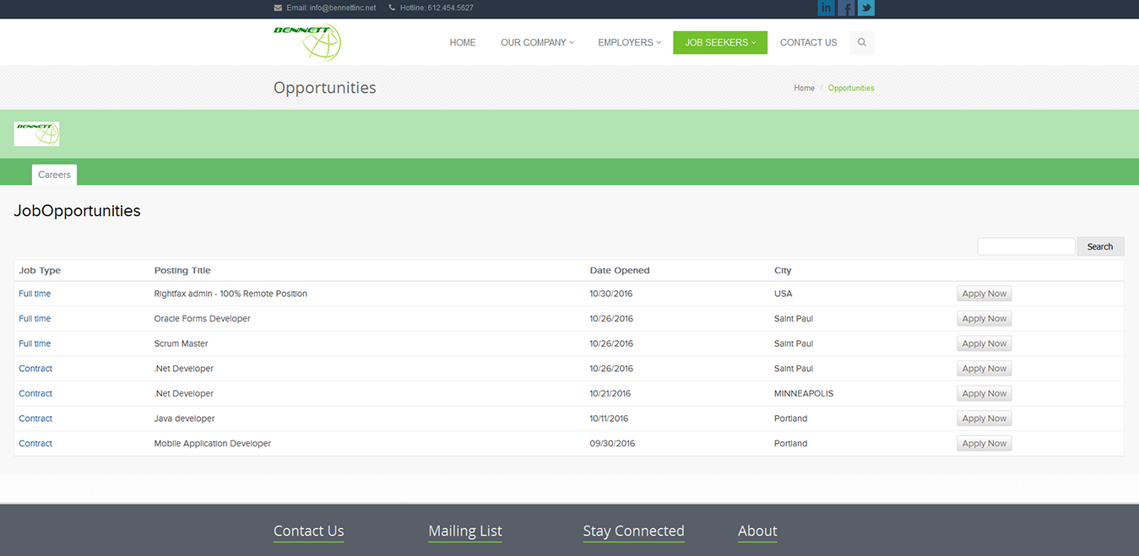1139x556 pixels.
Task: Click the Posting Title column header
Action: 182,271
